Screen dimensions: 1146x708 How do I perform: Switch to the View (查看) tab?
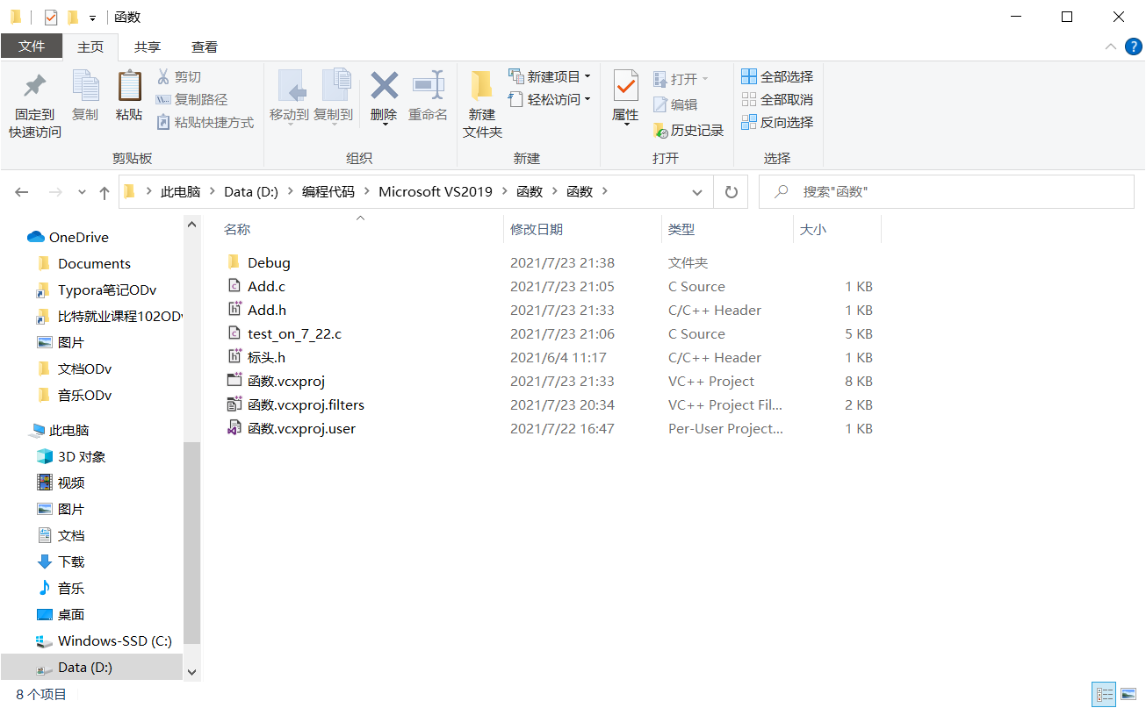205,47
